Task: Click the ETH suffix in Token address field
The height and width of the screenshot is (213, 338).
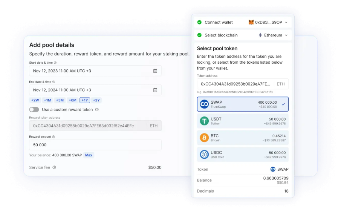Action: [x=281, y=84]
